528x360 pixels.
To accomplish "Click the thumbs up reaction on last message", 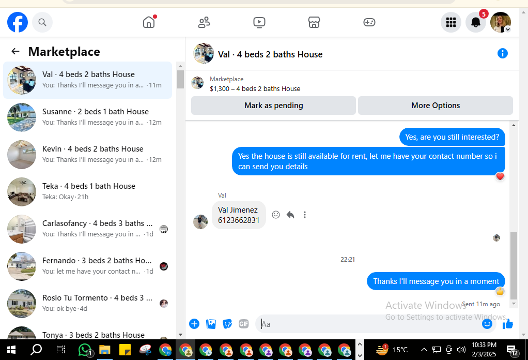I will coord(500,291).
